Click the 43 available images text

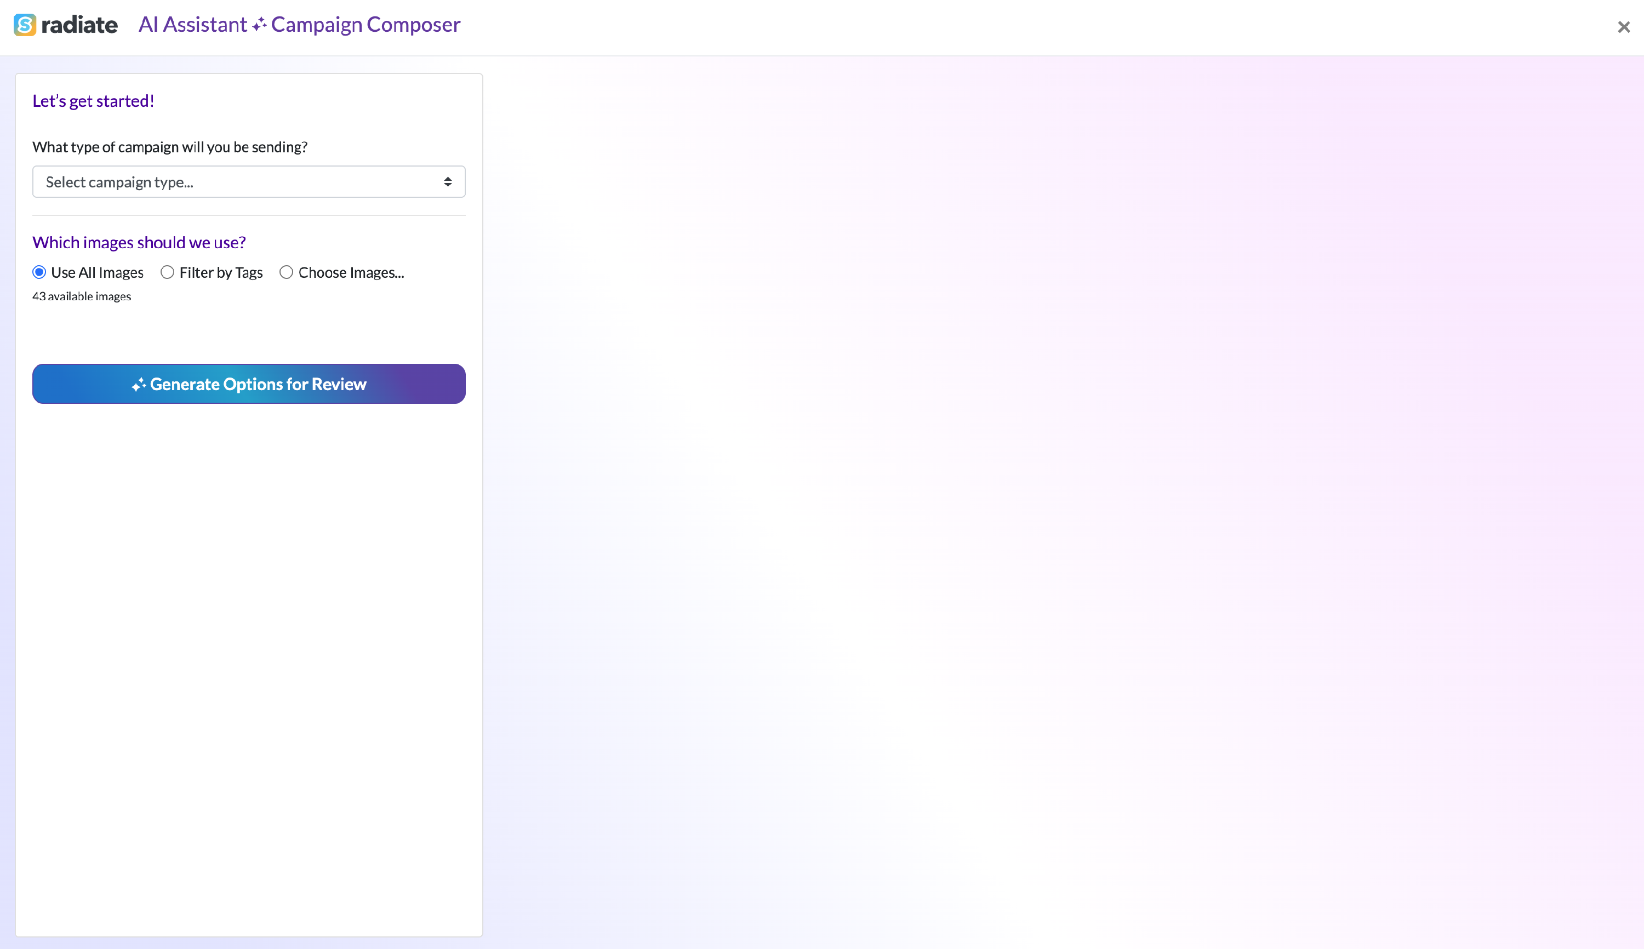[x=82, y=296]
